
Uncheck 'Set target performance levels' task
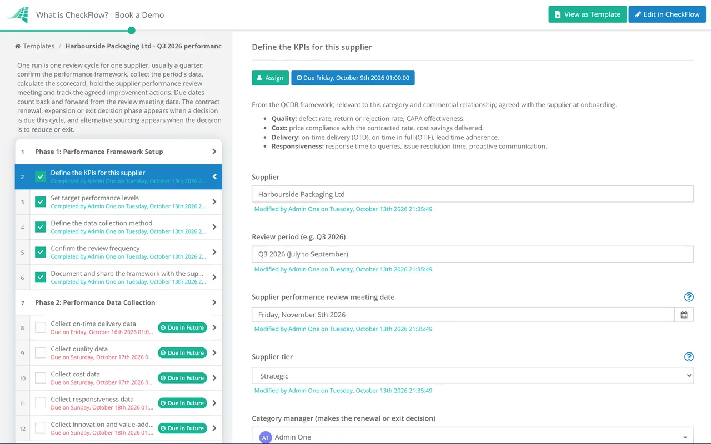(41, 202)
